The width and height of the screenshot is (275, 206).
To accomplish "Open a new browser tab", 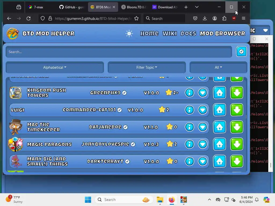I will pyautogui.click(x=186, y=7).
